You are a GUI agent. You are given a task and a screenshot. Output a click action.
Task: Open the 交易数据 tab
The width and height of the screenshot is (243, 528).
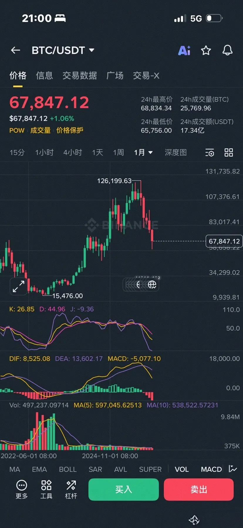tap(80, 76)
